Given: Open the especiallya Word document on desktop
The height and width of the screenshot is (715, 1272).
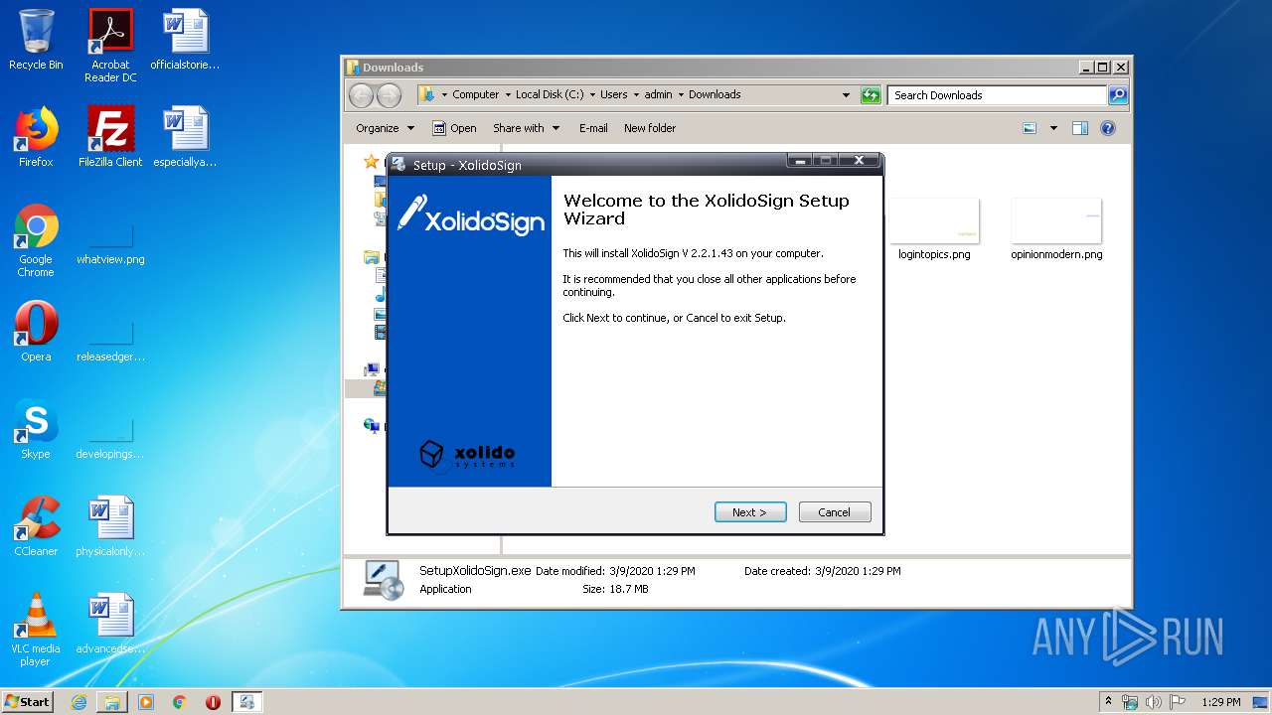Looking at the screenshot, I should click(x=185, y=137).
